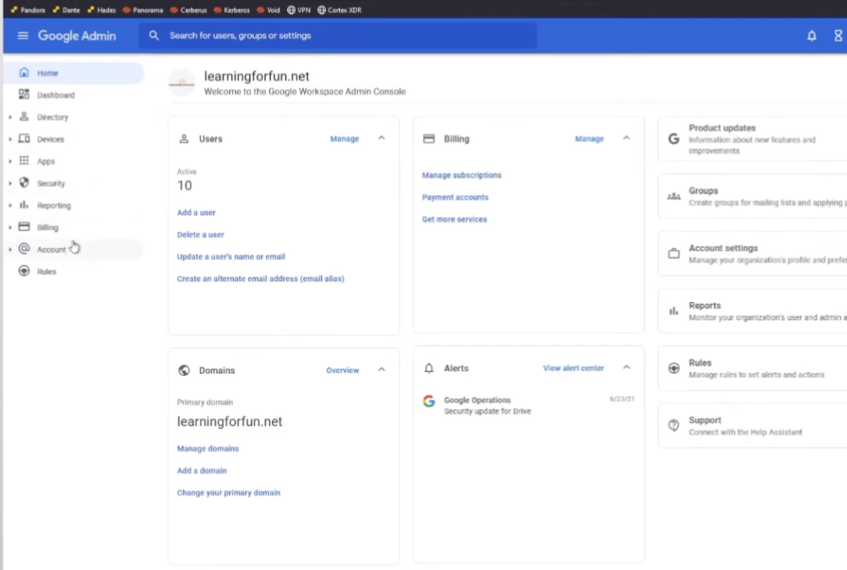Click the Home sidebar icon
This screenshot has width=847, height=570.
[x=24, y=72]
